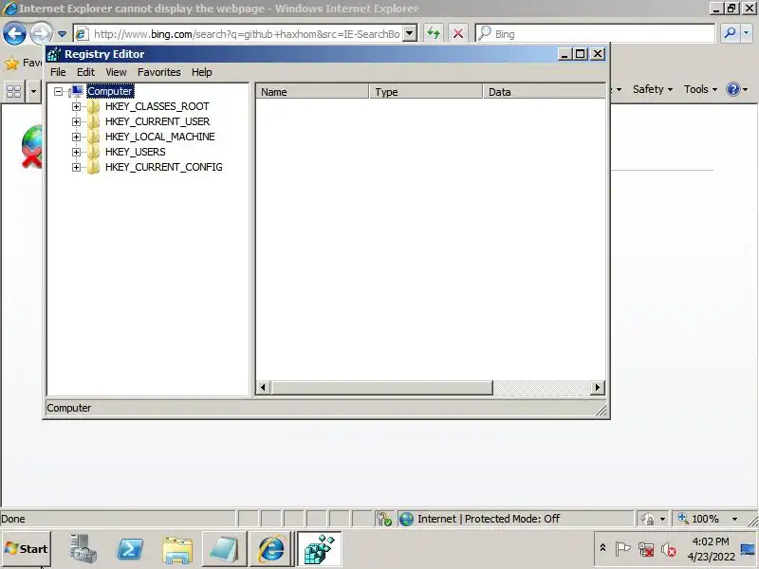Click the horizontal scrollbar right arrow

tap(598, 387)
